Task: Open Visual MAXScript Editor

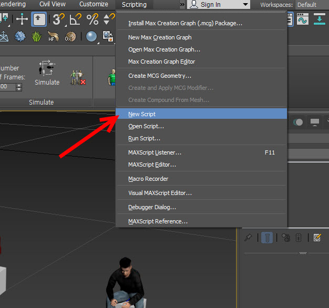Action: 201,193
